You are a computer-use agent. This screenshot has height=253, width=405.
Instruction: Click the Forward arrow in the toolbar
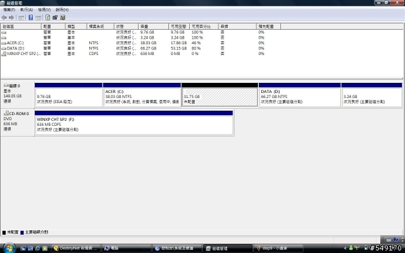(x=11, y=18)
